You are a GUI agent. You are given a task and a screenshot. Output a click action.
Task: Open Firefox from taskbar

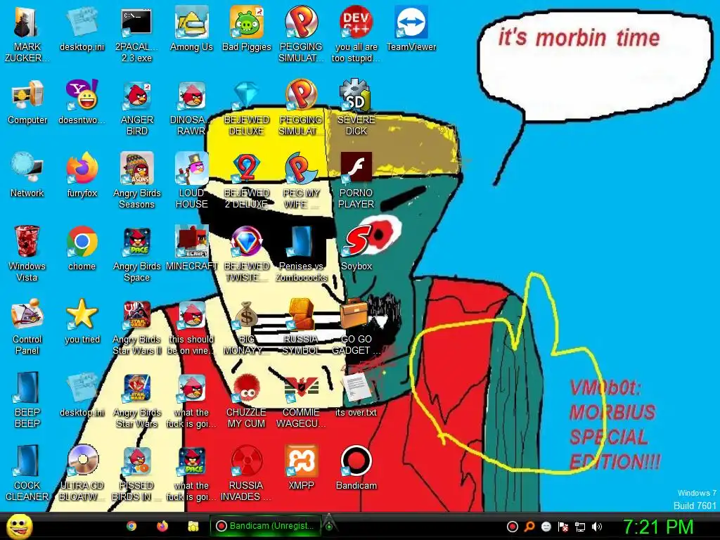[162, 526]
